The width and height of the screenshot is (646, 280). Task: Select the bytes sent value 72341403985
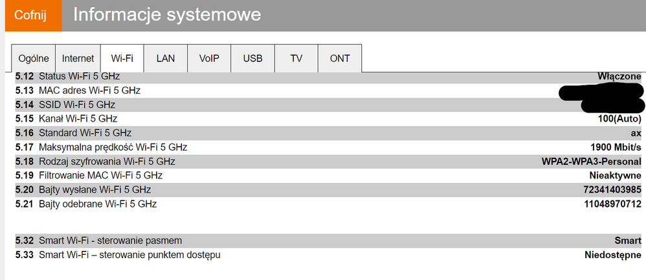click(612, 190)
